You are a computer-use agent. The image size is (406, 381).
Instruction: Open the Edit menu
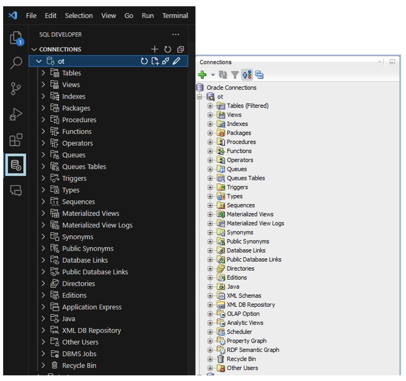(51, 15)
